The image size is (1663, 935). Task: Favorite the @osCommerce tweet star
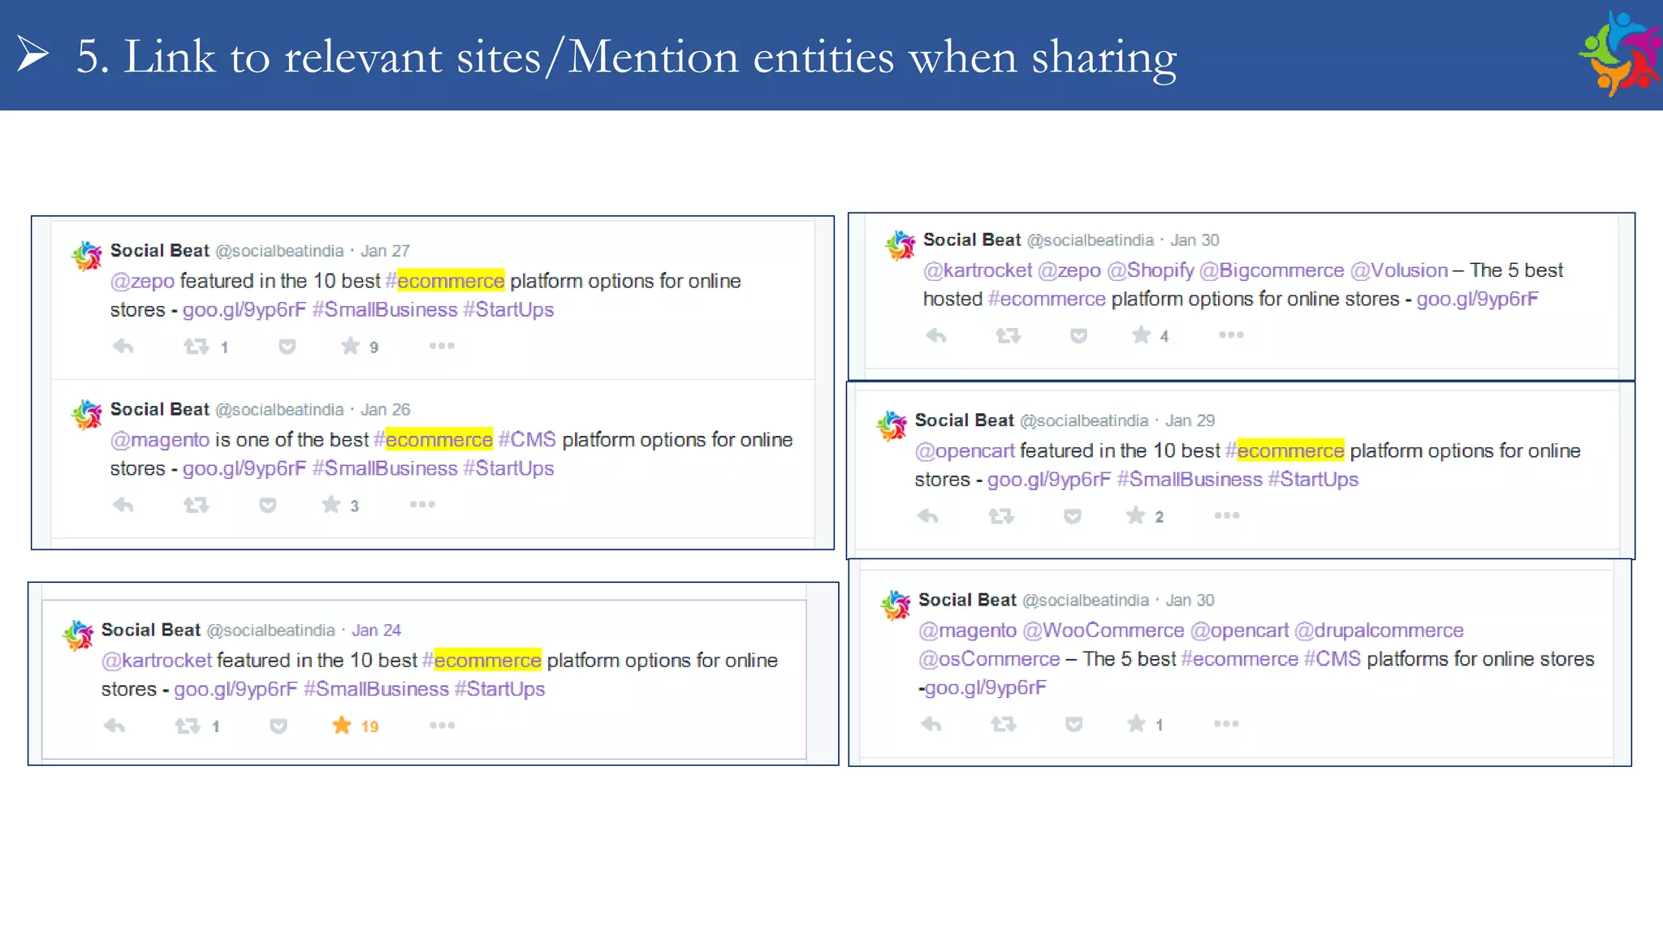(1137, 723)
